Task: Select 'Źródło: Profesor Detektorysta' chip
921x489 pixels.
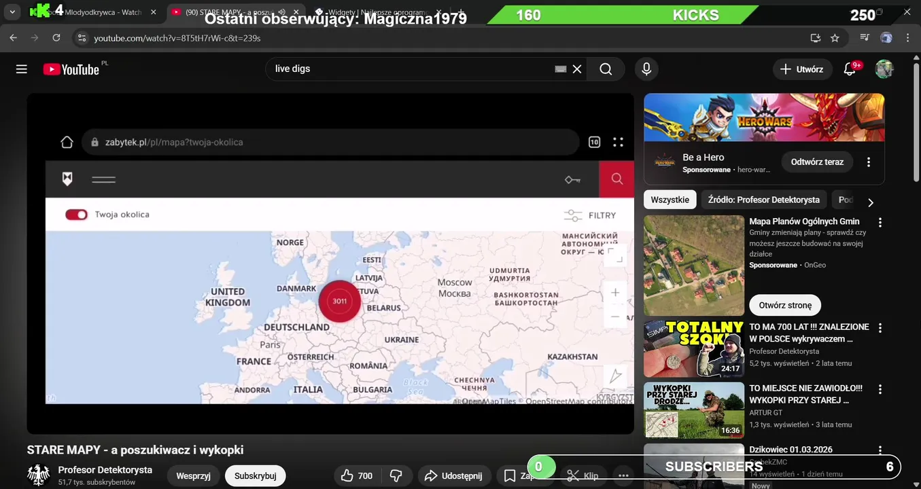Action: [764, 200]
